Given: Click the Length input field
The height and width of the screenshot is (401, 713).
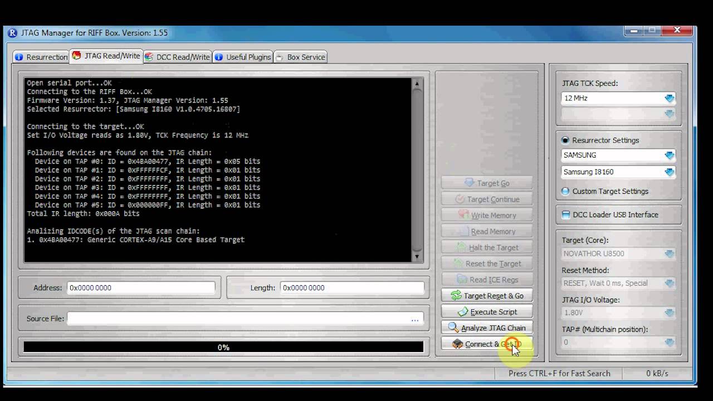Looking at the screenshot, I should click(352, 287).
